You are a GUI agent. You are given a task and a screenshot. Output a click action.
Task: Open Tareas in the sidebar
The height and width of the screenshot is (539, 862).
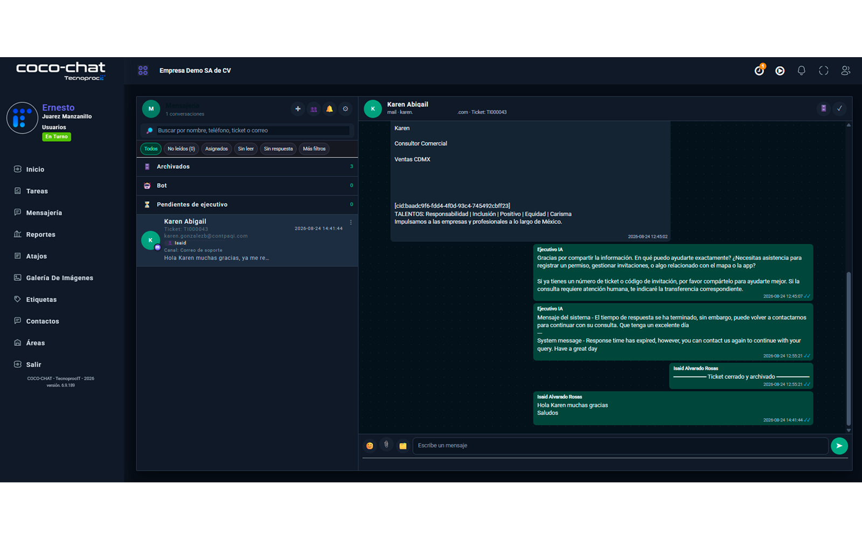[x=37, y=191]
